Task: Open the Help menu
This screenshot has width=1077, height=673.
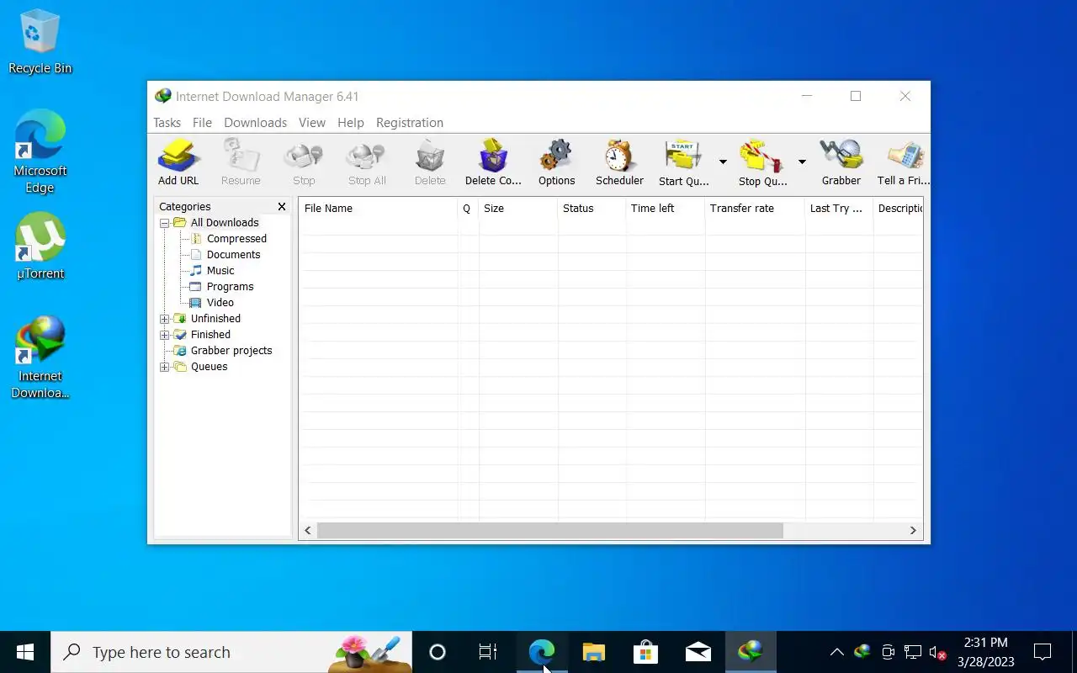Action: pyautogui.click(x=351, y=123)
